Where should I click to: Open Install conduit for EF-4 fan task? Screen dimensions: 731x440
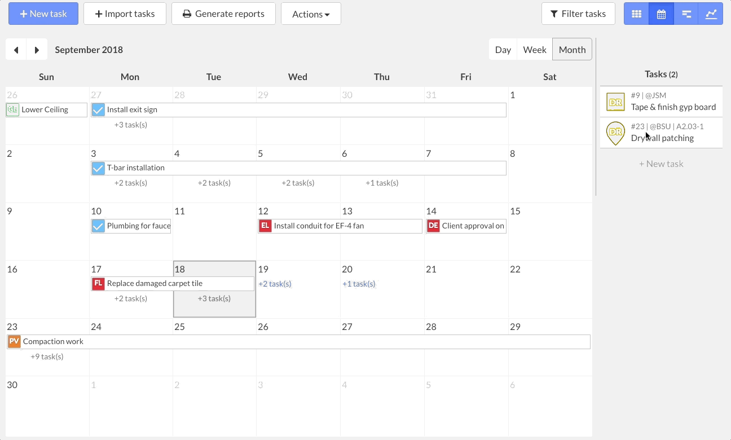point(340,226)
